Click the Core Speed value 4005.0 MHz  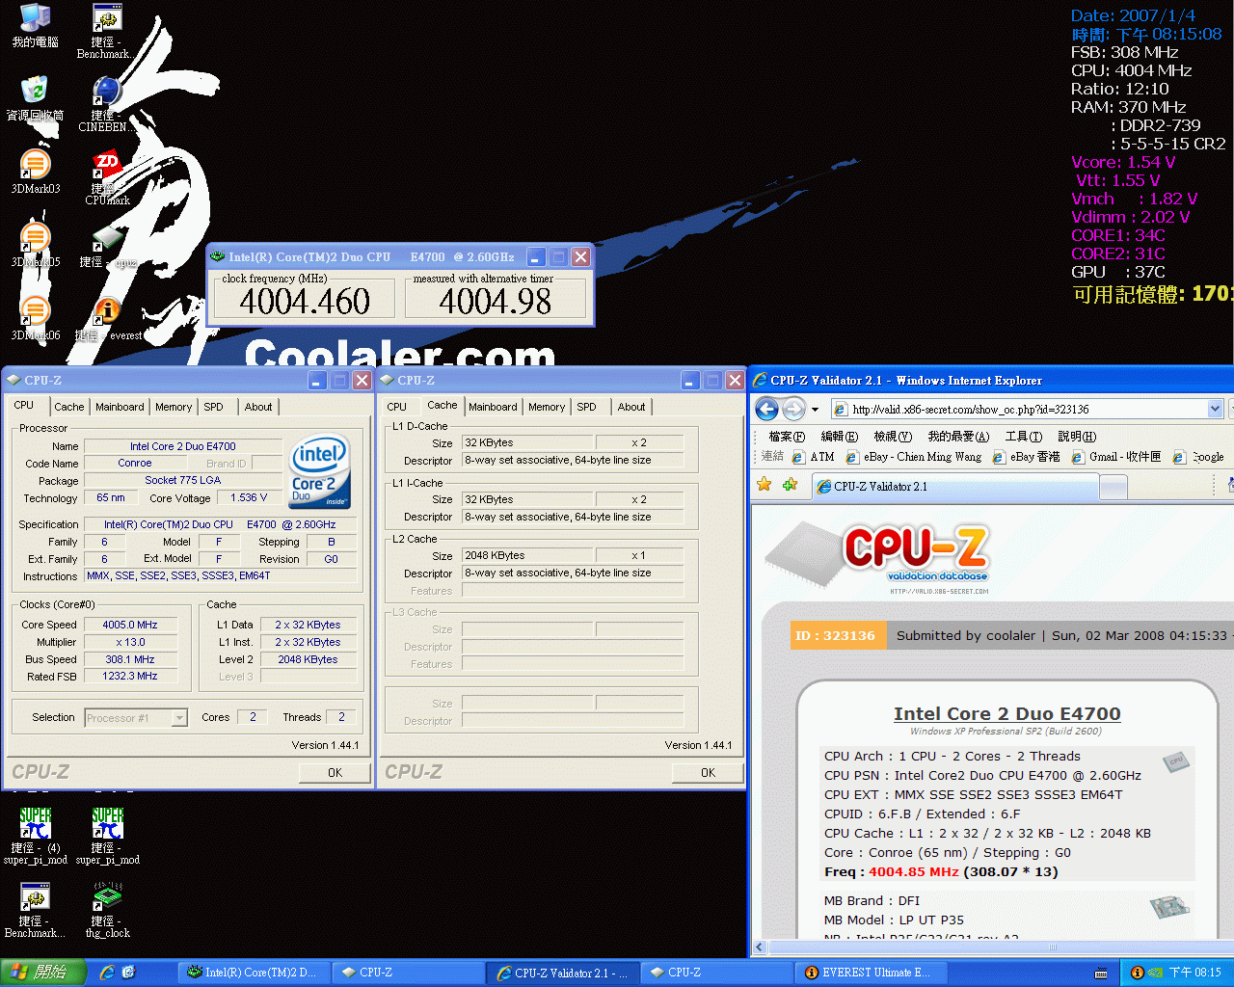[130, 625]
